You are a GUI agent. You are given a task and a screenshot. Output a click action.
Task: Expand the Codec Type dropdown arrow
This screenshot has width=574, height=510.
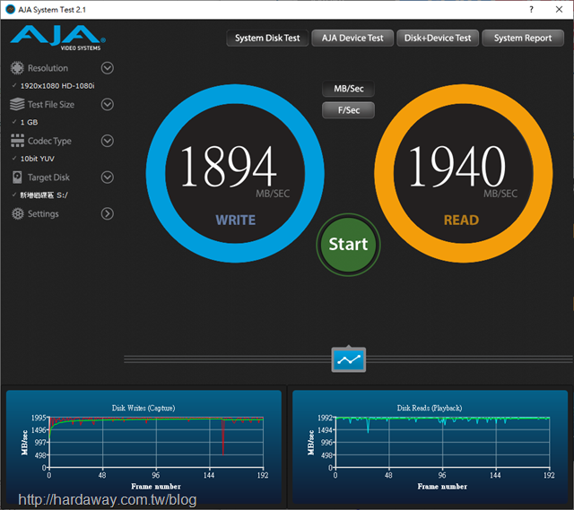tap(108, 141)
